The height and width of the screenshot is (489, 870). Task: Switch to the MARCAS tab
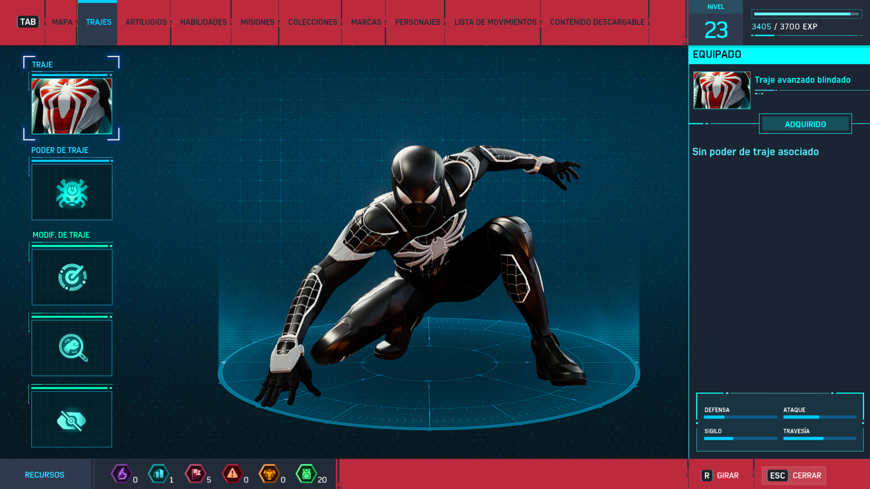click(366, 22)
